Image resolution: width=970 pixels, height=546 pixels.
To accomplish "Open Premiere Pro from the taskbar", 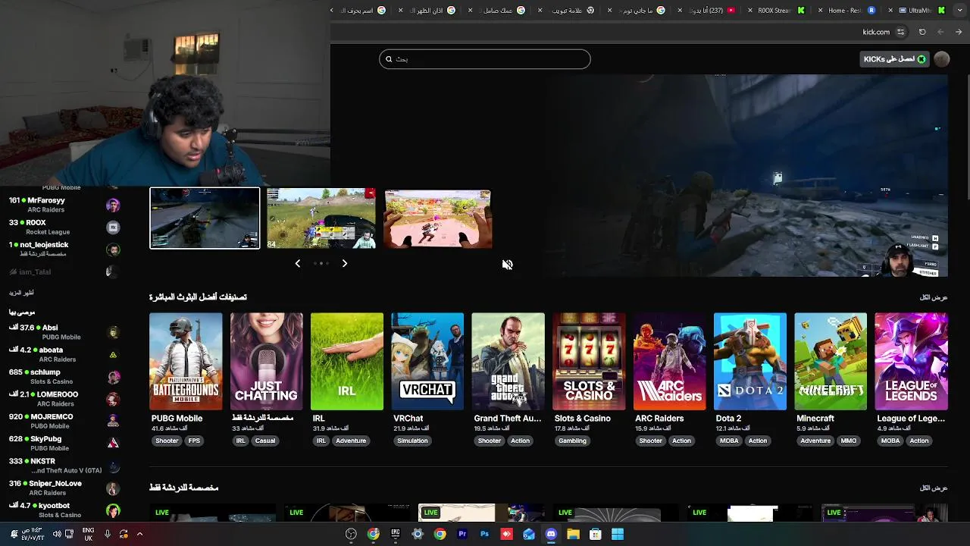I will pos(462,534).
